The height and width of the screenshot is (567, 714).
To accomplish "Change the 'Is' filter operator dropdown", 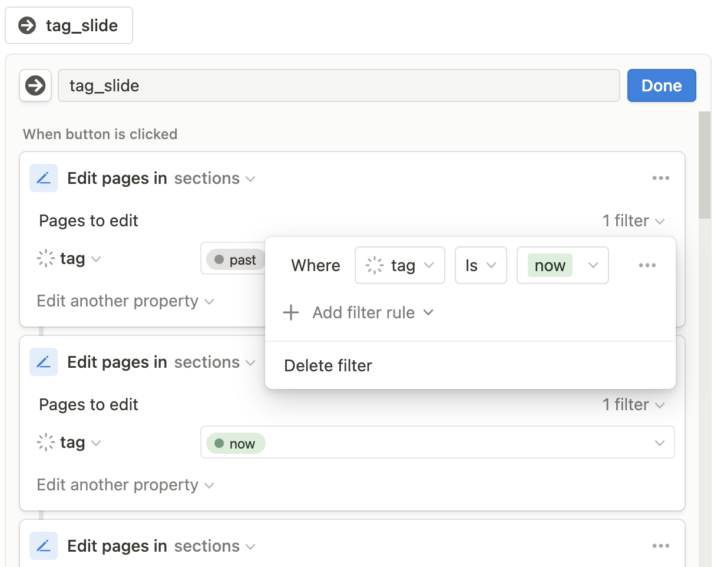I will pos(480,265).
